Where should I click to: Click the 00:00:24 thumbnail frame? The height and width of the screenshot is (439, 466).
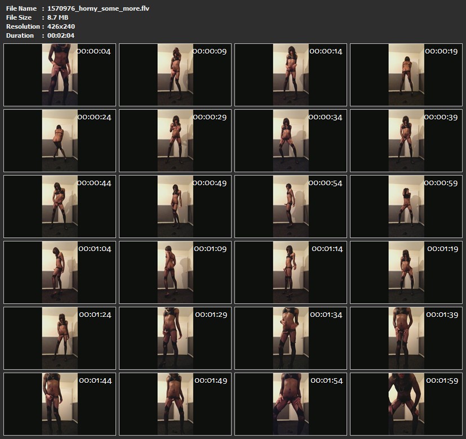(x=60, y=140)
